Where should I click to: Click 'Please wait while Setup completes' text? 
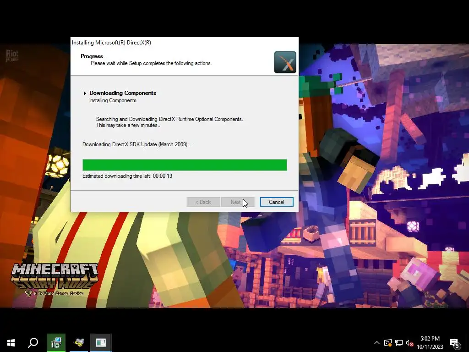tap(151, 63)
